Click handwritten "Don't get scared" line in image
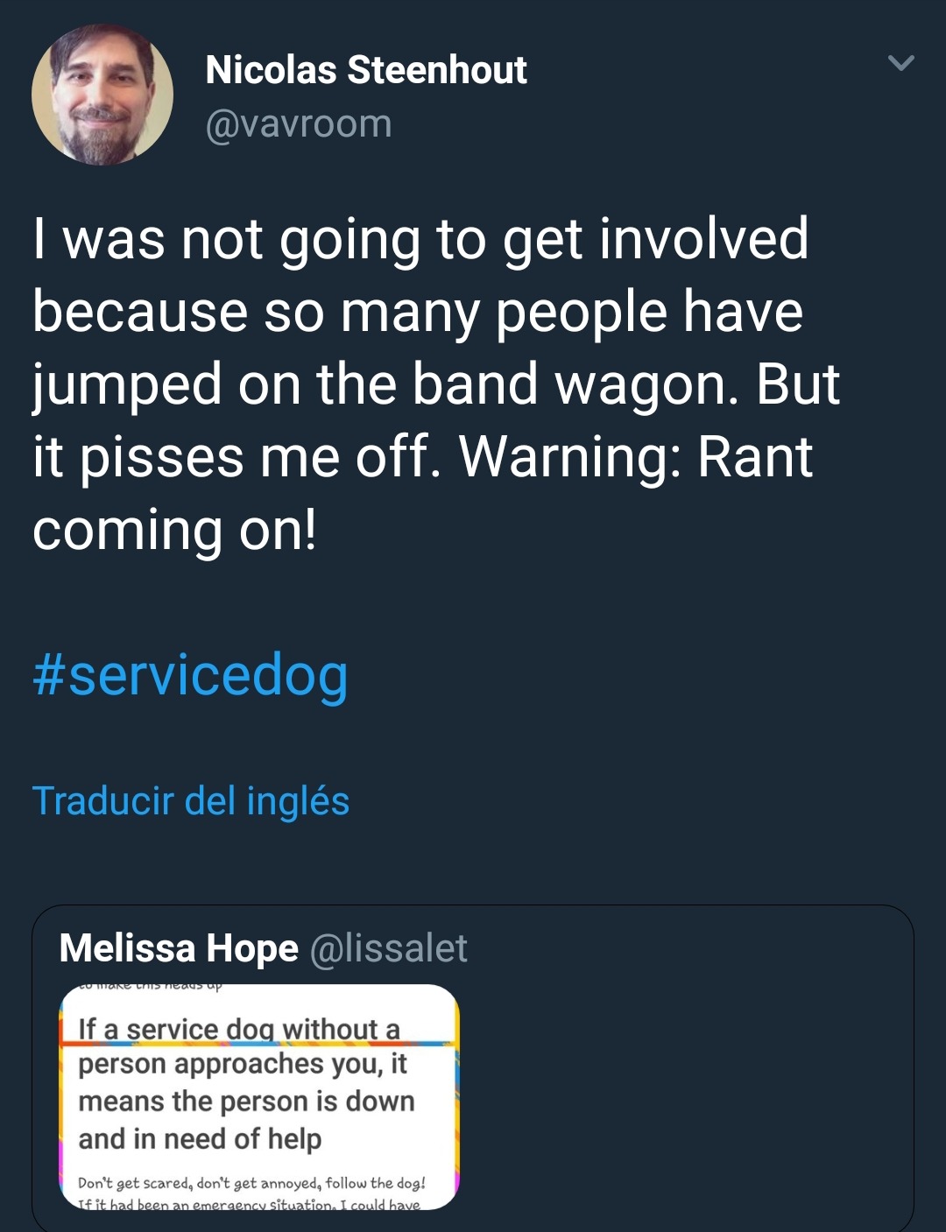Viewport: 946px width, 1232px height. point(251,1183)
